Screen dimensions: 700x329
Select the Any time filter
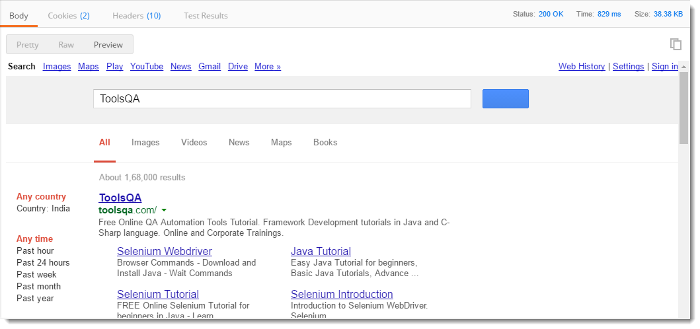35,239
